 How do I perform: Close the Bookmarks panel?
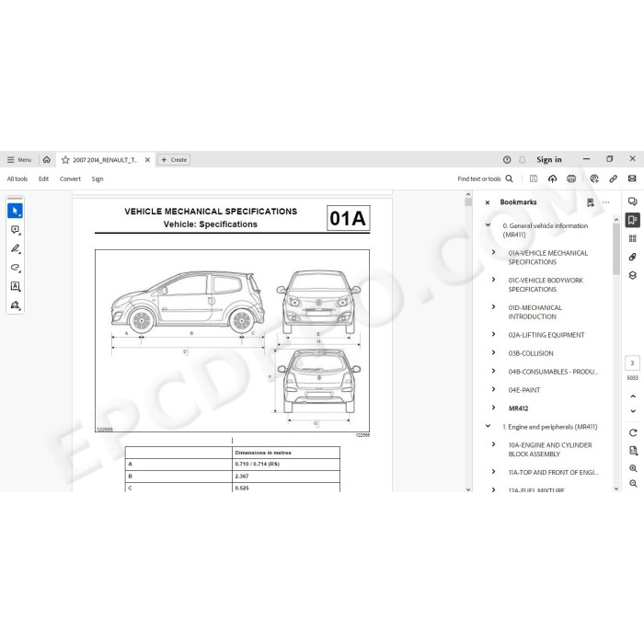tap(488, 202)
